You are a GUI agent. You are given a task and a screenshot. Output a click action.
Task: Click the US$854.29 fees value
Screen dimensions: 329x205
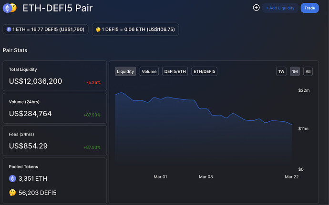pyautogui.click(x=28, y=146)
